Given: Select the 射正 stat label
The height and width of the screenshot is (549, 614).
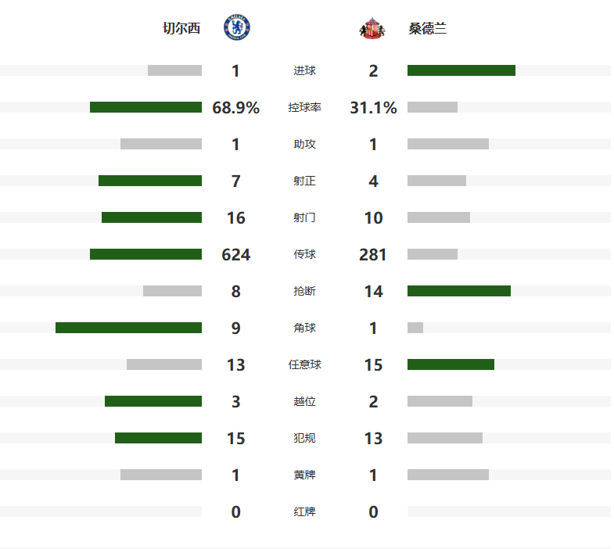Looking at the screenshot, I should pyautogui.click(x=304, y=181).
